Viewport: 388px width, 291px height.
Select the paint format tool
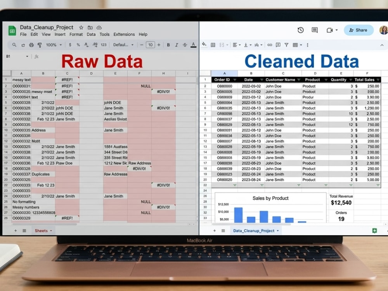pos(39,45)
